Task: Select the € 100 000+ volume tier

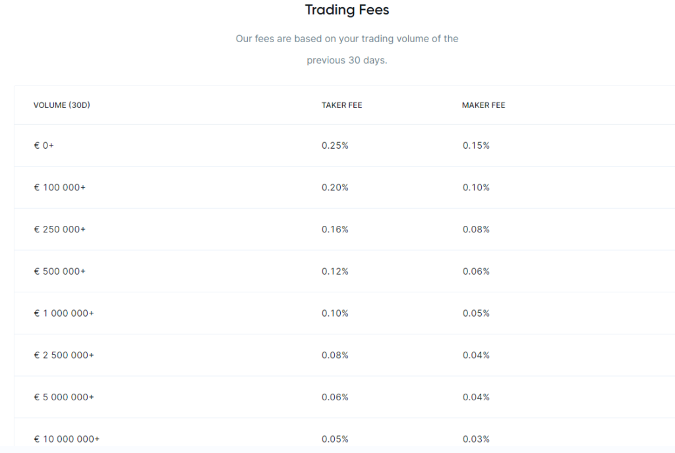Action: 59,188
